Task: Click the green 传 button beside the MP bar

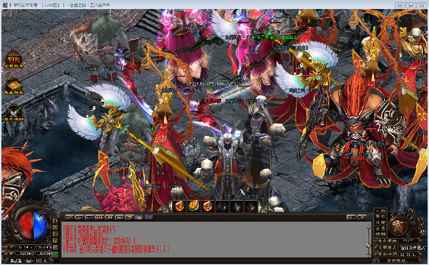Action: point(56,255)
